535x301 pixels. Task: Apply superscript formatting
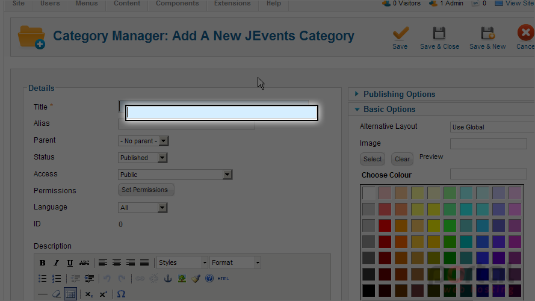[104, 294]
